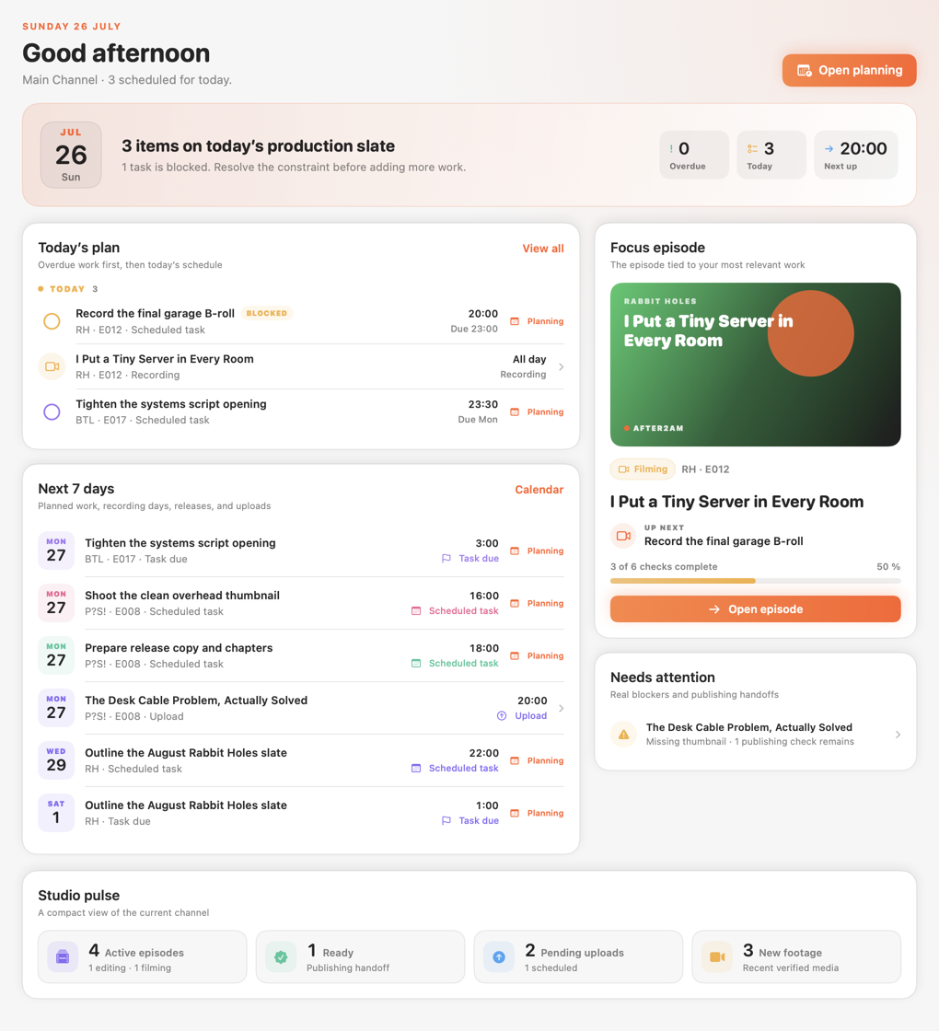Open the Rabbit Holes episode thumbnail
The image size is (939, 1031).
(x=756, y=365)
